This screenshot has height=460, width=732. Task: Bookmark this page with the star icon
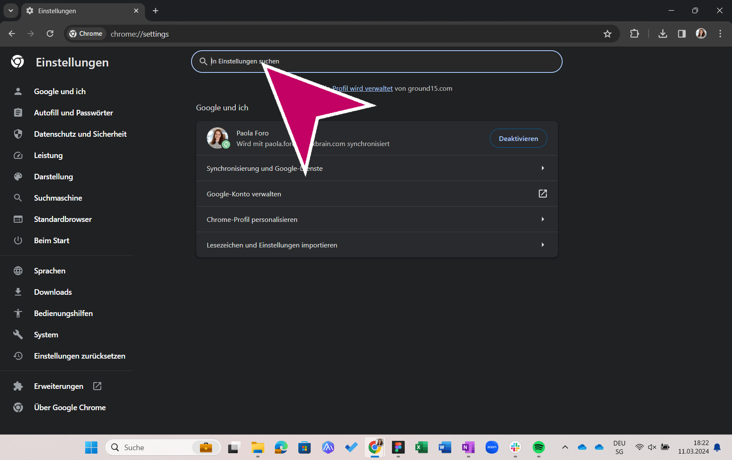coord(607,34)
